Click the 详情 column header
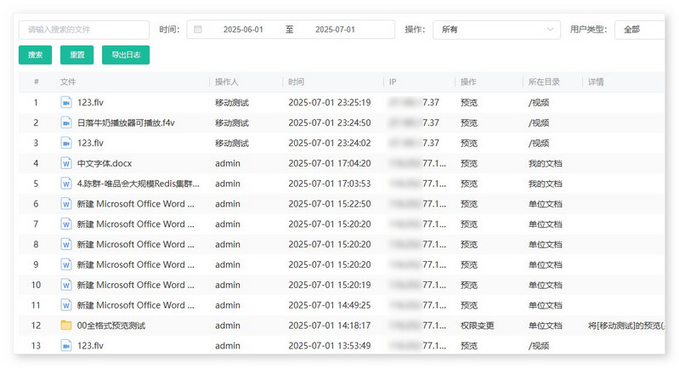 (x=596, y=82)
